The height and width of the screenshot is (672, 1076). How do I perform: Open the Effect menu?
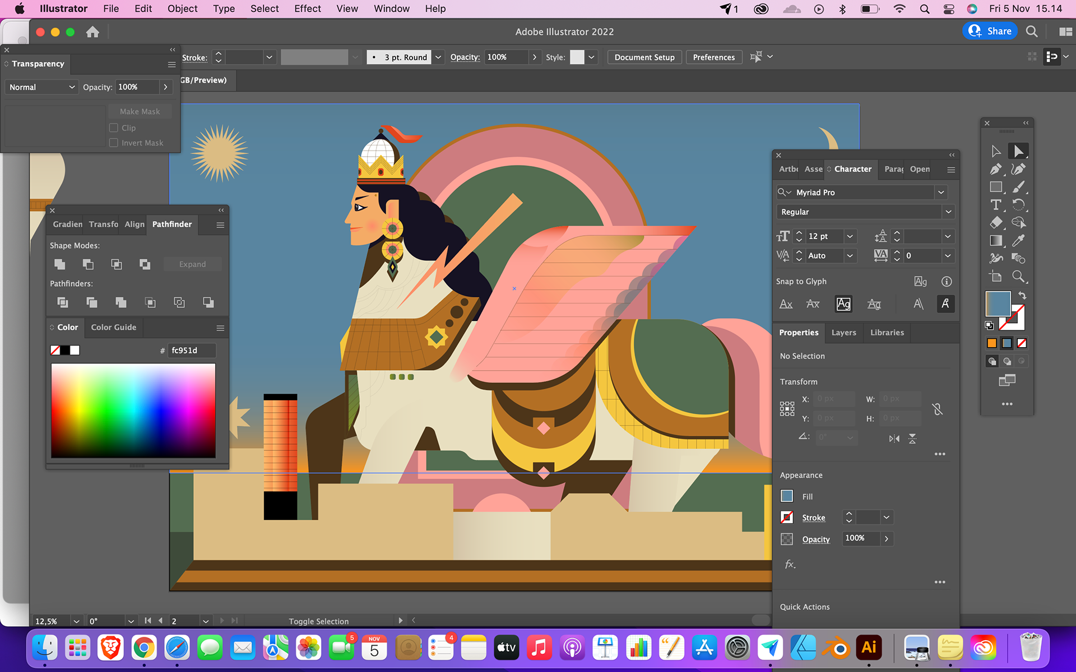click(307, 8)
